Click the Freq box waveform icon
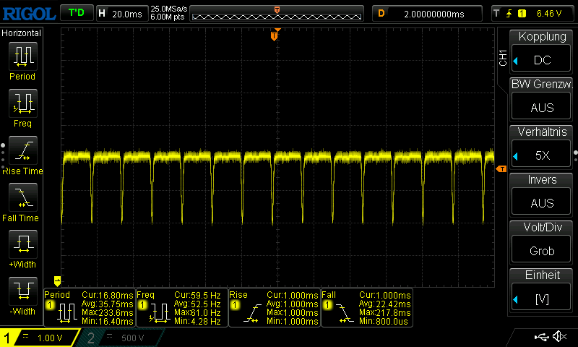This screenshot has height=347, width=578. click(159, 314)
